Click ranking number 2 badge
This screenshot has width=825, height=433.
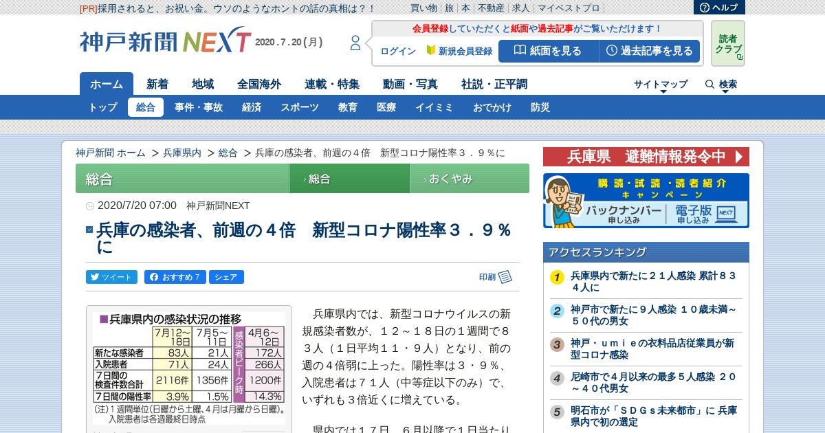click(557, 311)
